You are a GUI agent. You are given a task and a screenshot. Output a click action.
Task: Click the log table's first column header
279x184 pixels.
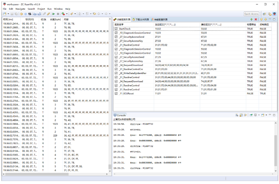coord(11,20)
